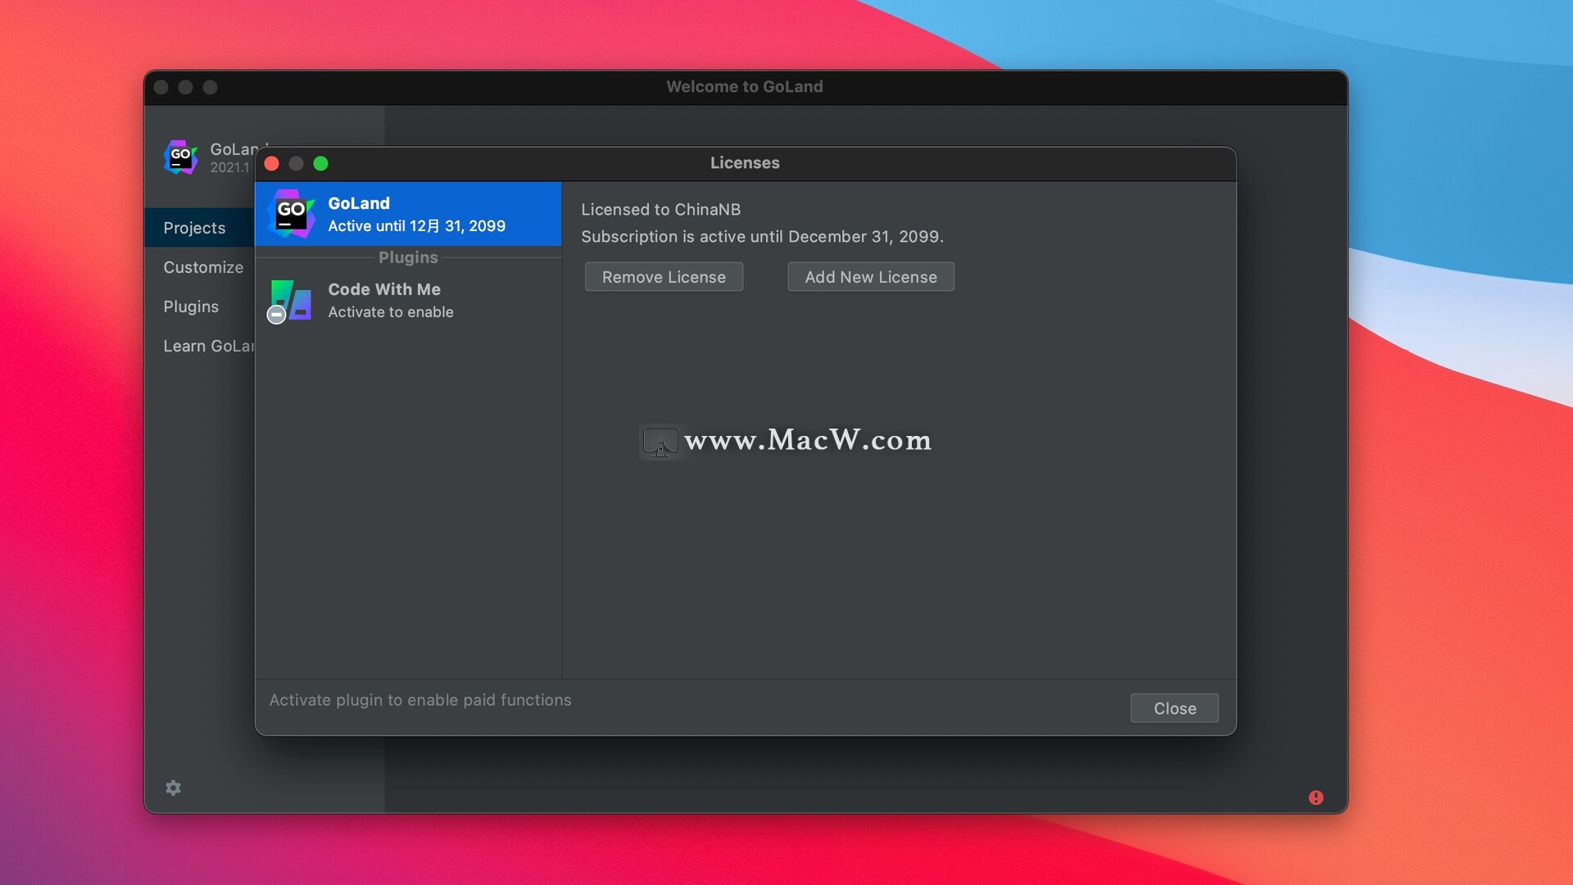The height and width of the screenshot is (885, 1573).
Task: Open settings gear in Welcome window
Action: point(173,787)
